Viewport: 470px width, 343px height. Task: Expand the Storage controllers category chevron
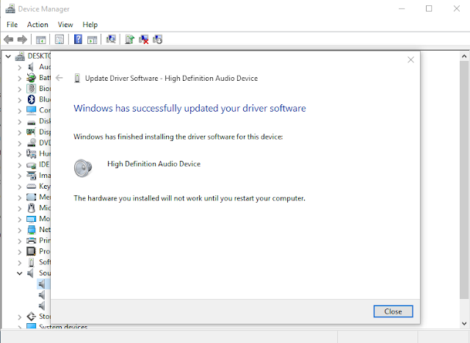click(20, 317)
